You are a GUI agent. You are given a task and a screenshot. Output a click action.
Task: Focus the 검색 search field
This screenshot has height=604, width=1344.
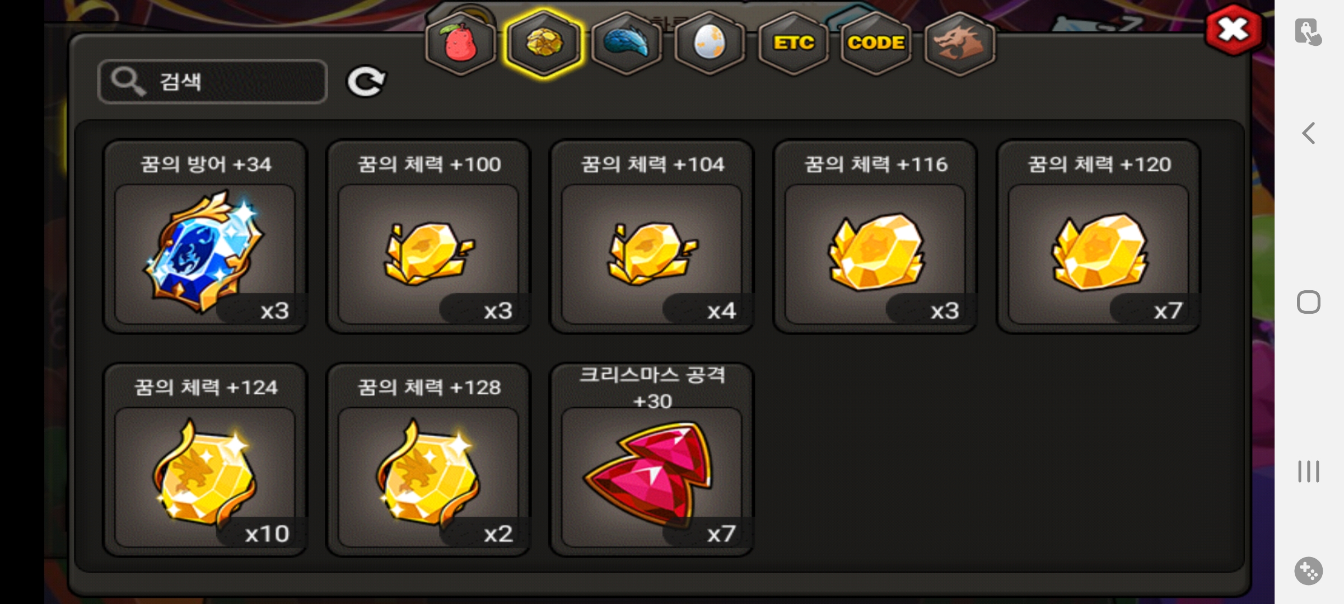tap(212, 82)
